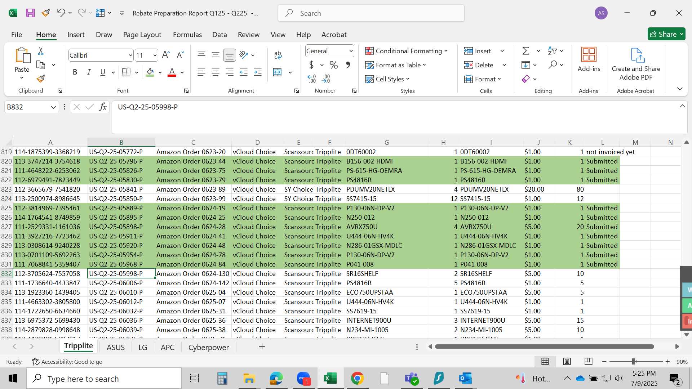
Task: Toggle Underline formatting
Action: point(103,72)
